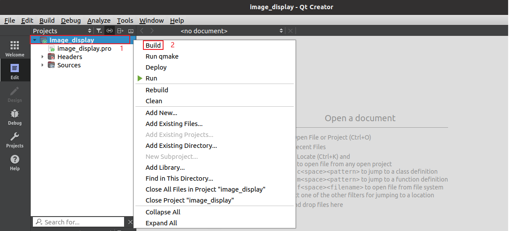
Task: Open the Edit menu
Action: (x=27, y=21)
